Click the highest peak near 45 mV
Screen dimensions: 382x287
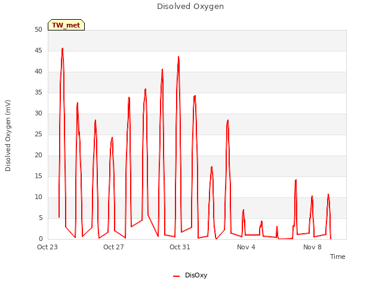point(63,48)
